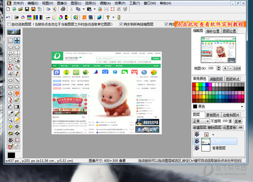Open the 文件(F) menu
Viewport: 253px width, 182px height.
18,3
